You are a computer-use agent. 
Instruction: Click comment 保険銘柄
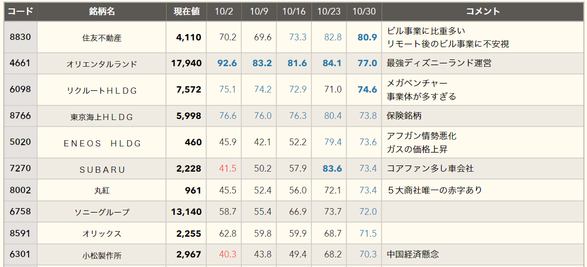point(404,116)
